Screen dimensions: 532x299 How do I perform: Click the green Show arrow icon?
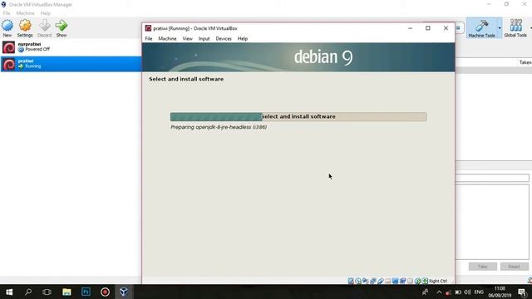tap(62, 28)
